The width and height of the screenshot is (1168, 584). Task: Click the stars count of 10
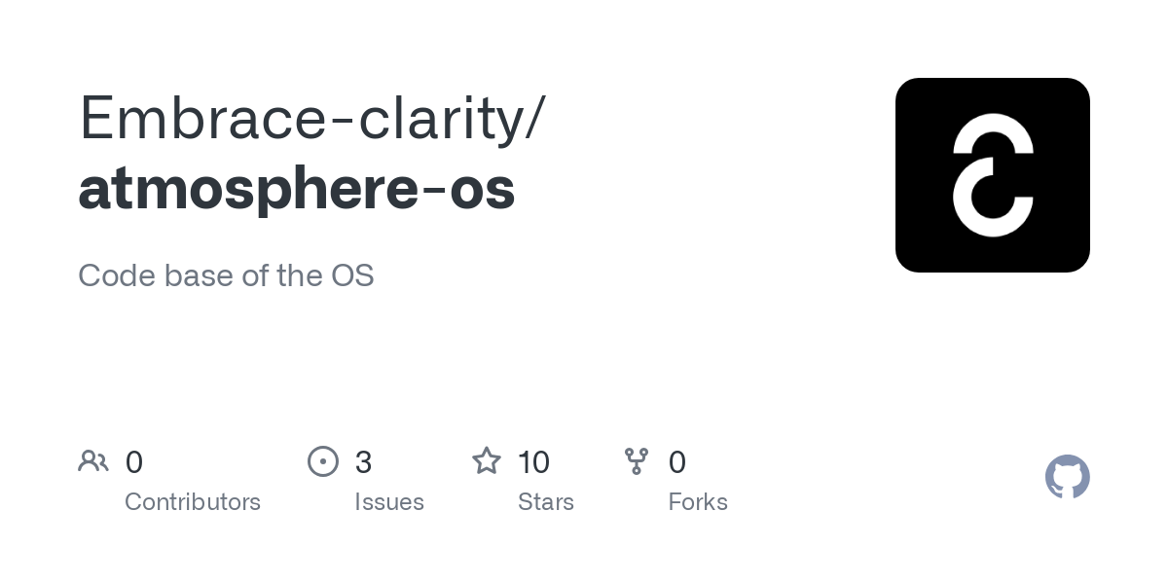(x=534, y=461)
